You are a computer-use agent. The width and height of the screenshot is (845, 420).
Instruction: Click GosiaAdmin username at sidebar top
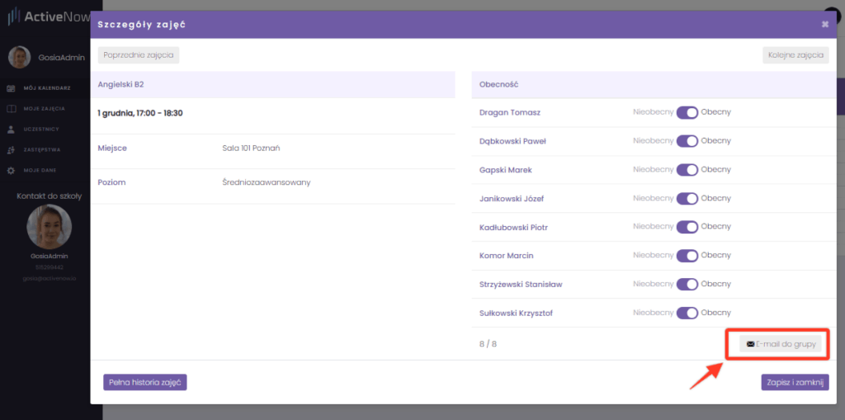click(61, 58)
